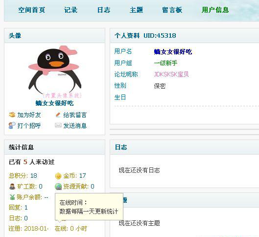The width and height of the screenshot is (259, 237).
Task: Open the 空间首页 tab
Action: (31, 10)
